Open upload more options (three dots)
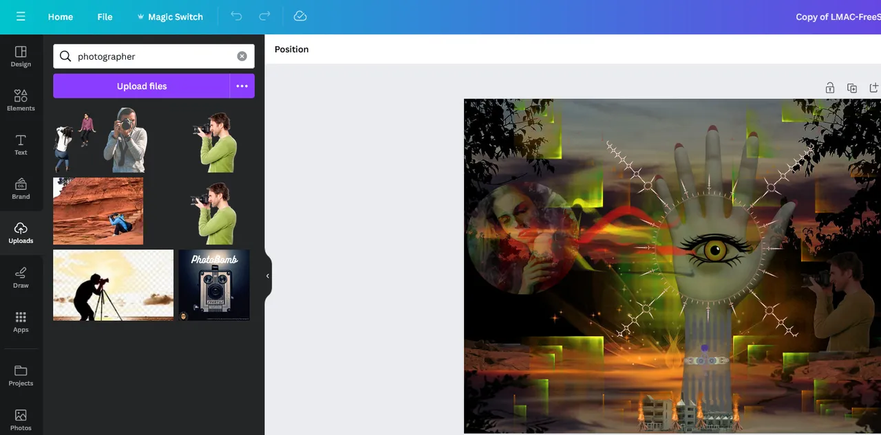Image resolution: width=881 pixels, height=435 pixels. [242, 86]
